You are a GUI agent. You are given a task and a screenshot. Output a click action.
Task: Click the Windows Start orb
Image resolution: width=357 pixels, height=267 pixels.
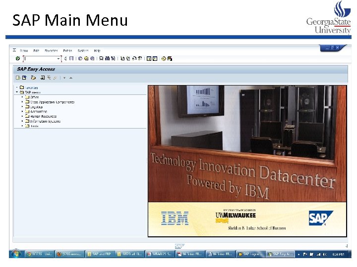(x=16, y=254)
